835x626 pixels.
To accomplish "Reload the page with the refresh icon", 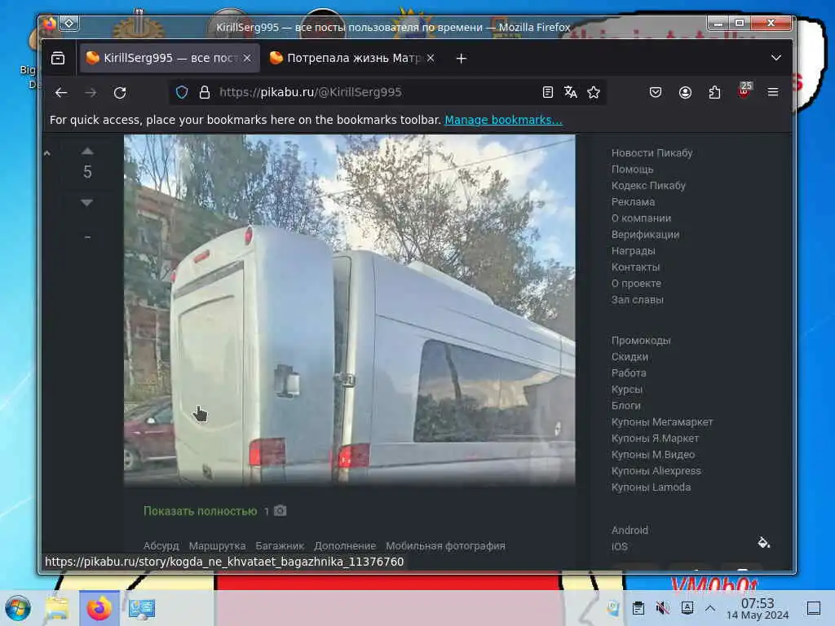I will [x=120, y=93].
